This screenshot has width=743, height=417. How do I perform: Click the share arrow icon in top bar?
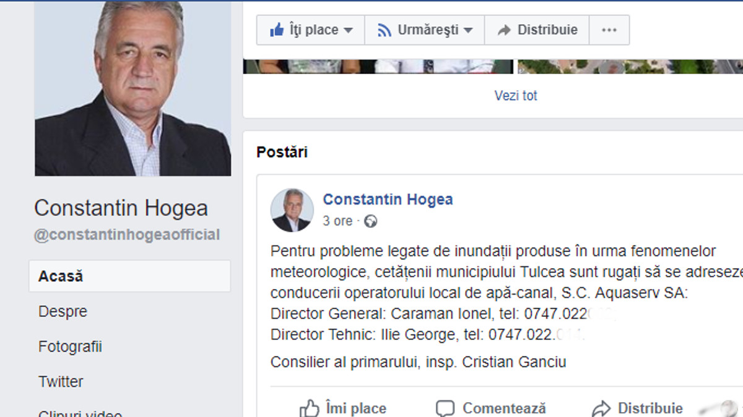click(x=504, y=30)
